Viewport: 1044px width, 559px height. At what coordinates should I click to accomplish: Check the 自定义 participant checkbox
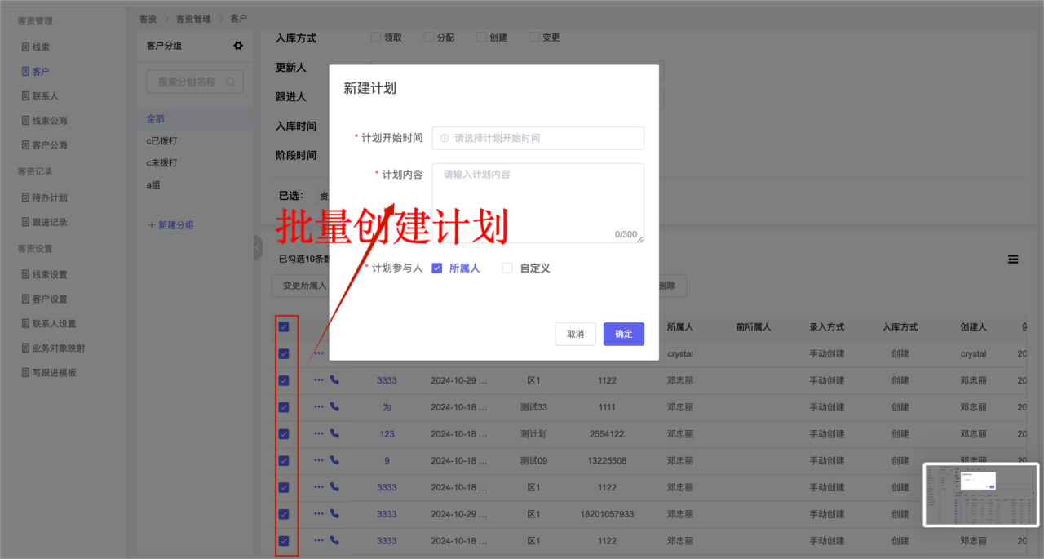(x=507, y=268)
